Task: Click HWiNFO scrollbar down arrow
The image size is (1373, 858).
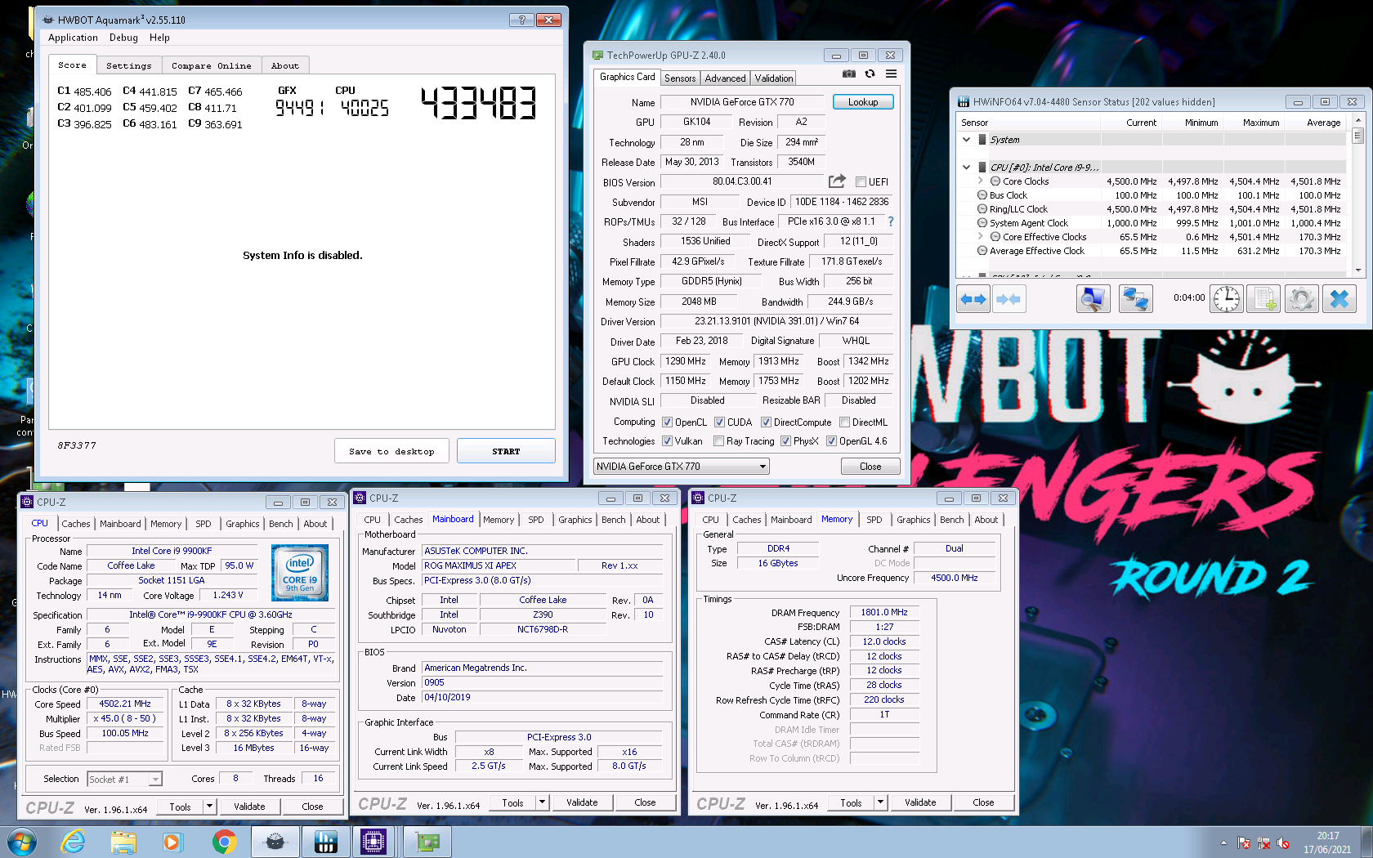Action: tap(1357, 270)
